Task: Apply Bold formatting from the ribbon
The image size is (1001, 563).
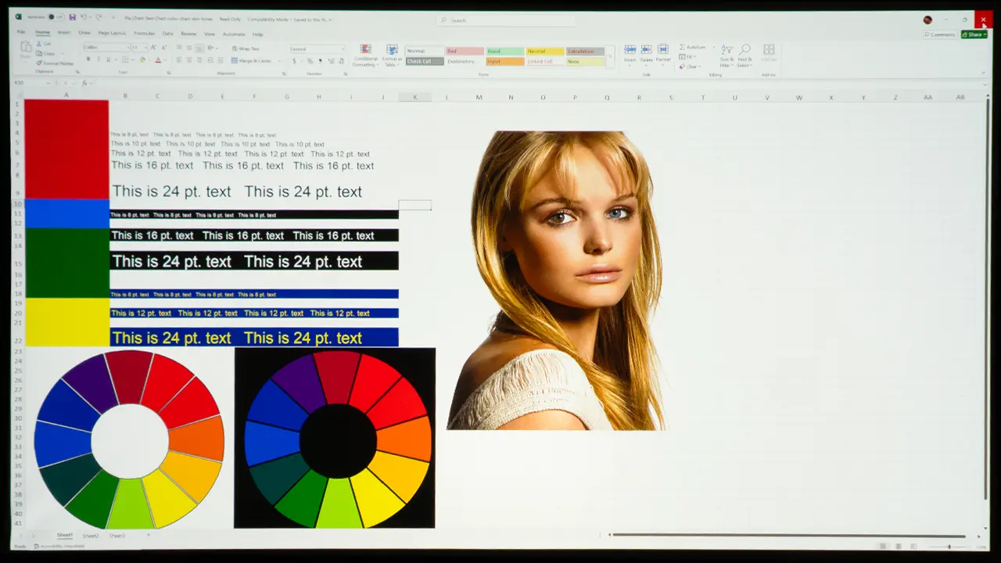Action: click(x=88, y=60)
